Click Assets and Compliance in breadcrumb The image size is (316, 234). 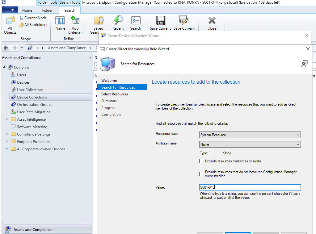click(67, 48)
